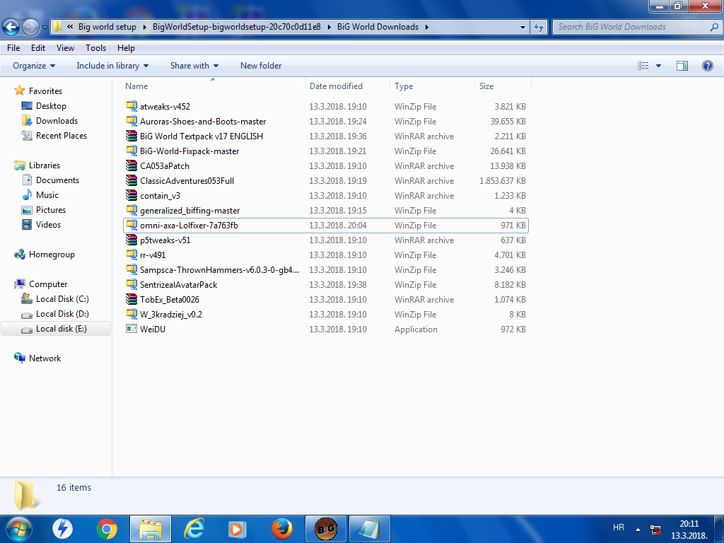Select the contain_v3 archive icon
Screen dimensions: 724x543
(x=132, y=195)
